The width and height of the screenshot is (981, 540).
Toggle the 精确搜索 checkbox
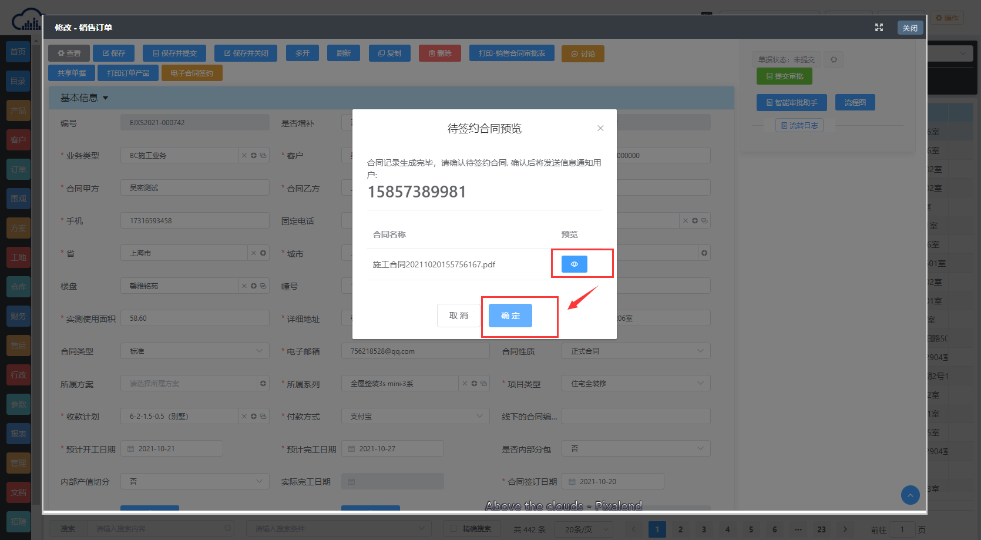pos(453,529)
